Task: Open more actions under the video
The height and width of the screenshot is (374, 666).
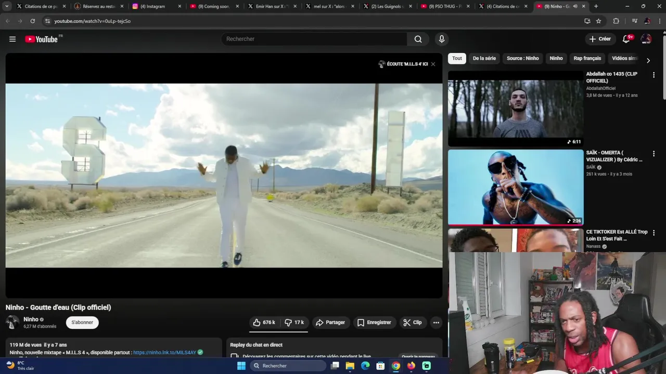Action: click(436, 323)
